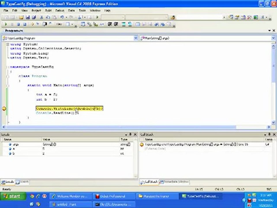277x208 pixels.
Task: Collapse the Main method block
Action: [x=8, y=86]
